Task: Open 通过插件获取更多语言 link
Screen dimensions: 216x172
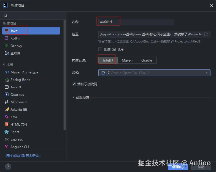Action: [24, 156]
